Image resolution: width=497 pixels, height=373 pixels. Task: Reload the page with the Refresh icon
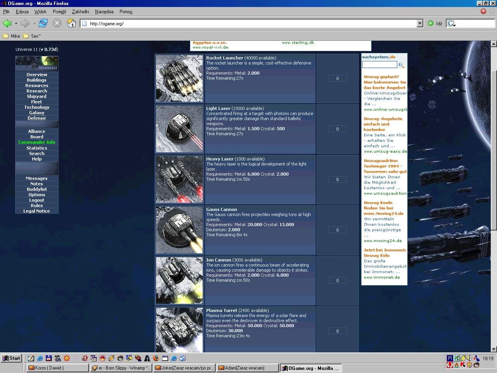tap(43, 23)
